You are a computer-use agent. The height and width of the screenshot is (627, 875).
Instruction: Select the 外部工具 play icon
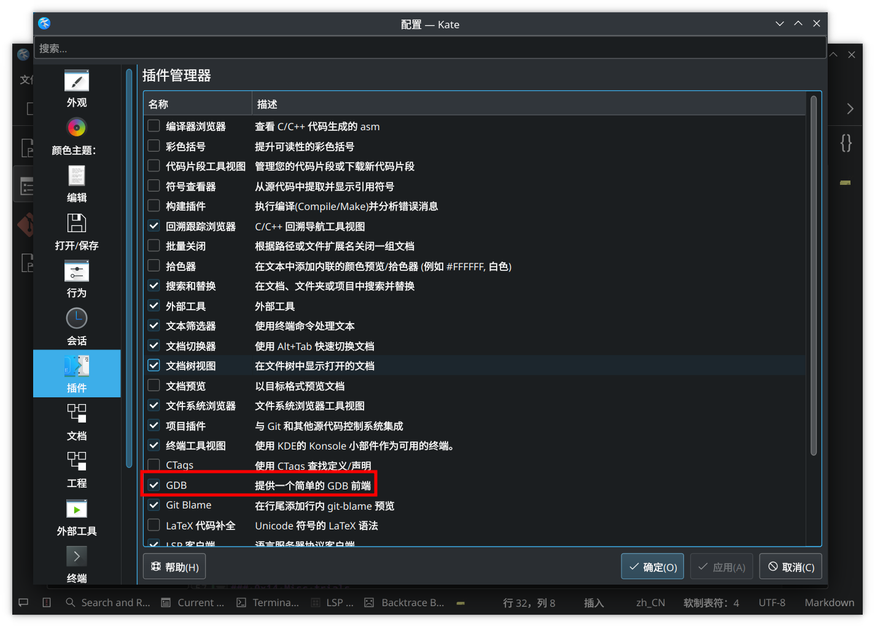[76, 508]
